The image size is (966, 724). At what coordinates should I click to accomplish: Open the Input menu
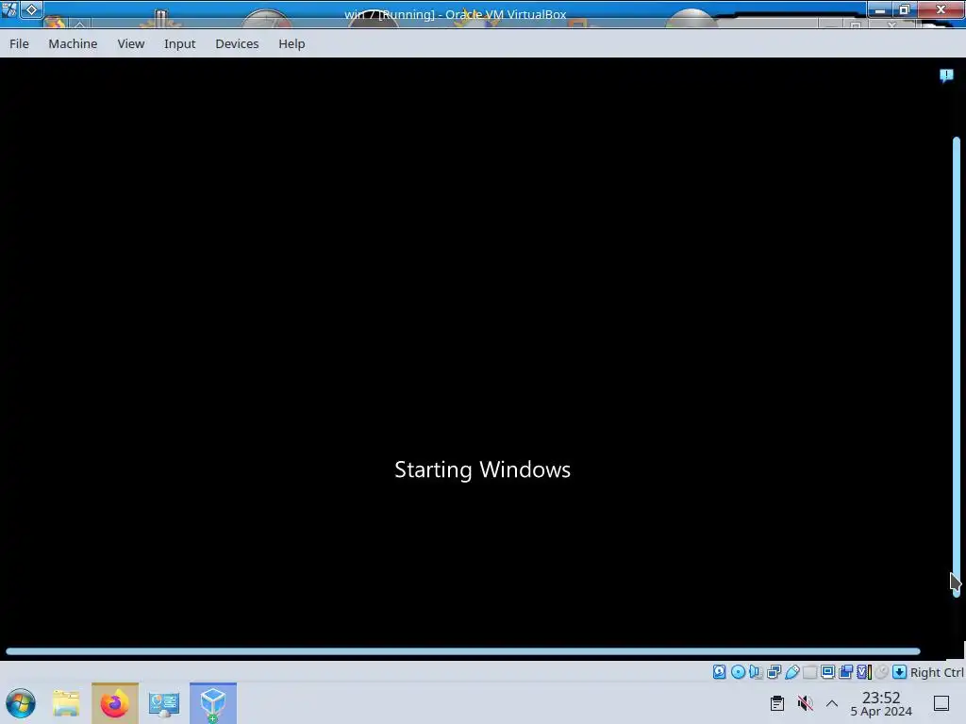coord(179,43)
